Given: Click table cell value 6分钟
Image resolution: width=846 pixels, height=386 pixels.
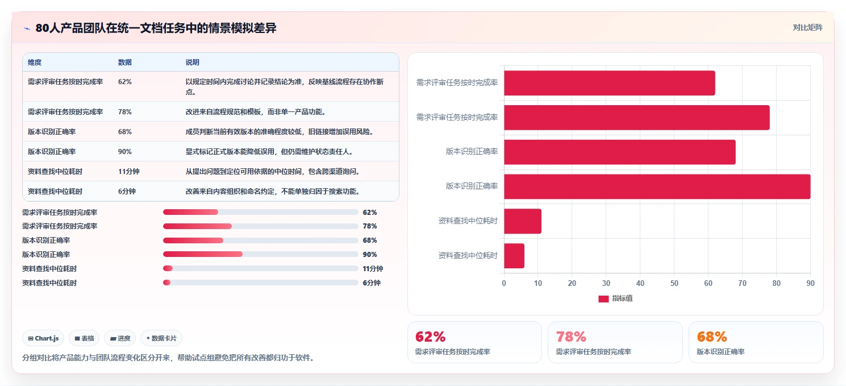Looking at the screenshot, I should pyautogui.click(x=127, y=191).
